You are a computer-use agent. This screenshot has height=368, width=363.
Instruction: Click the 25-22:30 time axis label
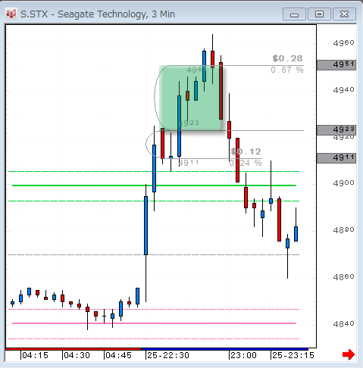[168, 355]
